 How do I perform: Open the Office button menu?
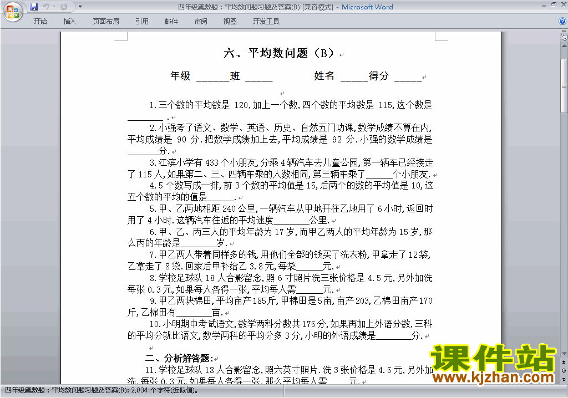(x=13, y=12)
